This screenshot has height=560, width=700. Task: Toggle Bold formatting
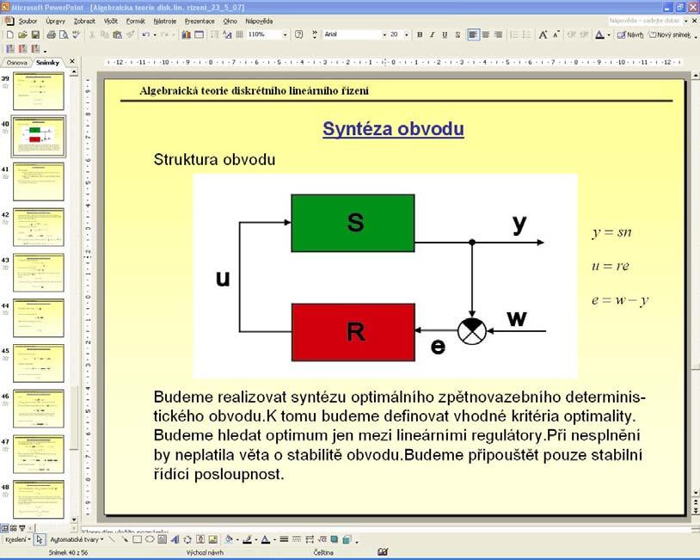click(420, 34)
